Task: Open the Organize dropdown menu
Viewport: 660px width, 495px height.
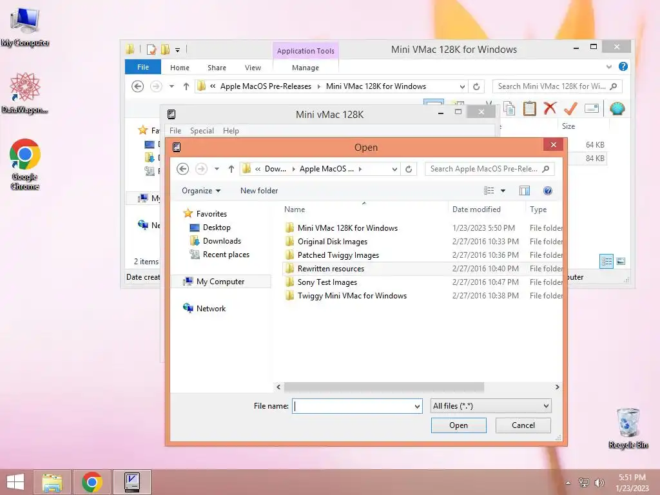Action: tap(201, 191)
